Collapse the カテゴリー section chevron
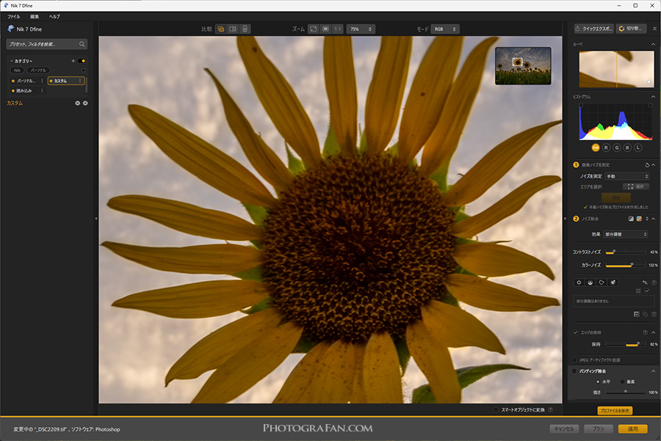The image size is (661, 441). tap(11, 61)
